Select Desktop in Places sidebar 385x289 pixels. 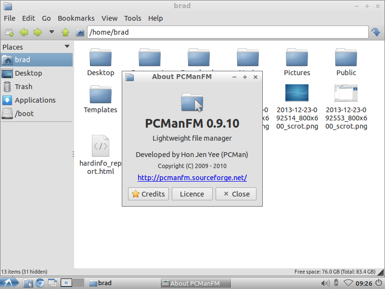[37, 73]
